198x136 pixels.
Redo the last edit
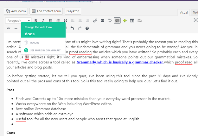point(80,28)
